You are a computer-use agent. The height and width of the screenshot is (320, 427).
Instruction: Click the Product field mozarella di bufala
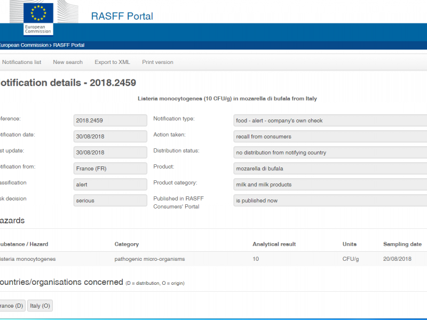(330, 169)
